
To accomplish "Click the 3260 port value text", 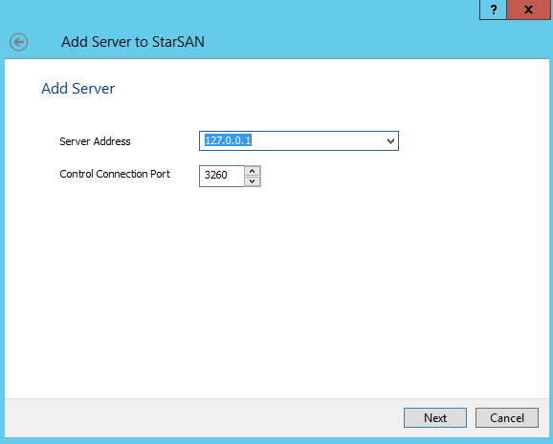I will click(216, 175).
